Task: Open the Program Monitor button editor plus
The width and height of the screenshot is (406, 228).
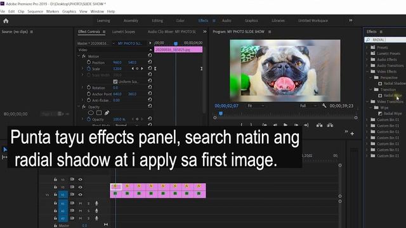Action: coord(352,134)
